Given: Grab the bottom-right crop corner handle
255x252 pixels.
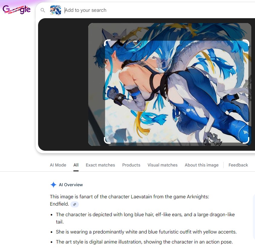Looking at the screenshot, I should click(246, 140).
